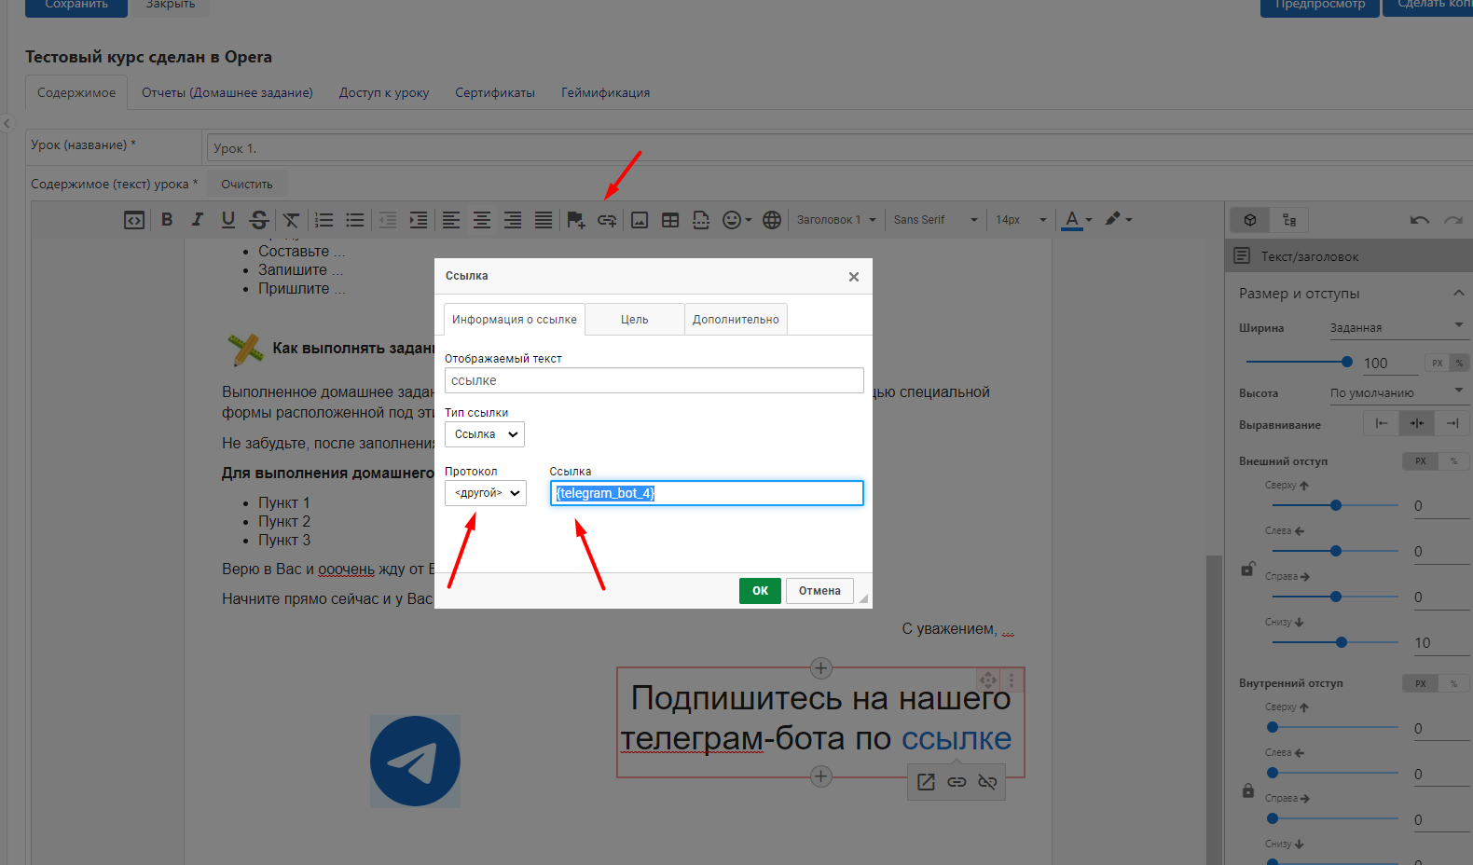Click the undo arrow in right panel
The height and width of the screenshot is (865, 1473).
pos(1419,220)
